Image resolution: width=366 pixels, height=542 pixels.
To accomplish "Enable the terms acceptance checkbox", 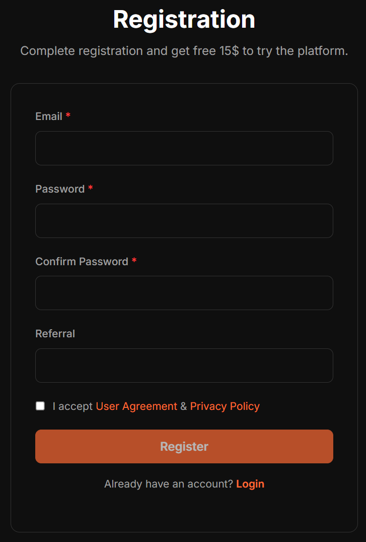I will [x=40, y=405].
